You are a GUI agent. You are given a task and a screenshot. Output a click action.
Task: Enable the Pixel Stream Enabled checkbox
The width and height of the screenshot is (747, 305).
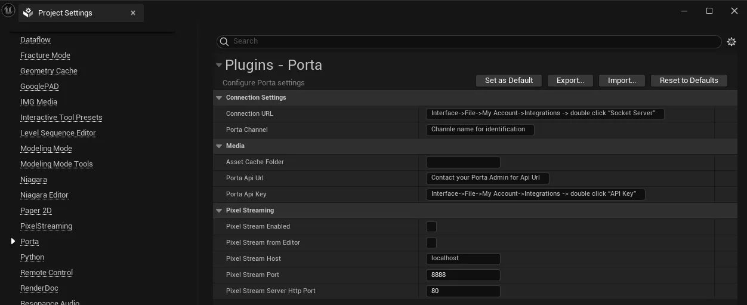pyautogui.click(x=431, y=227)
